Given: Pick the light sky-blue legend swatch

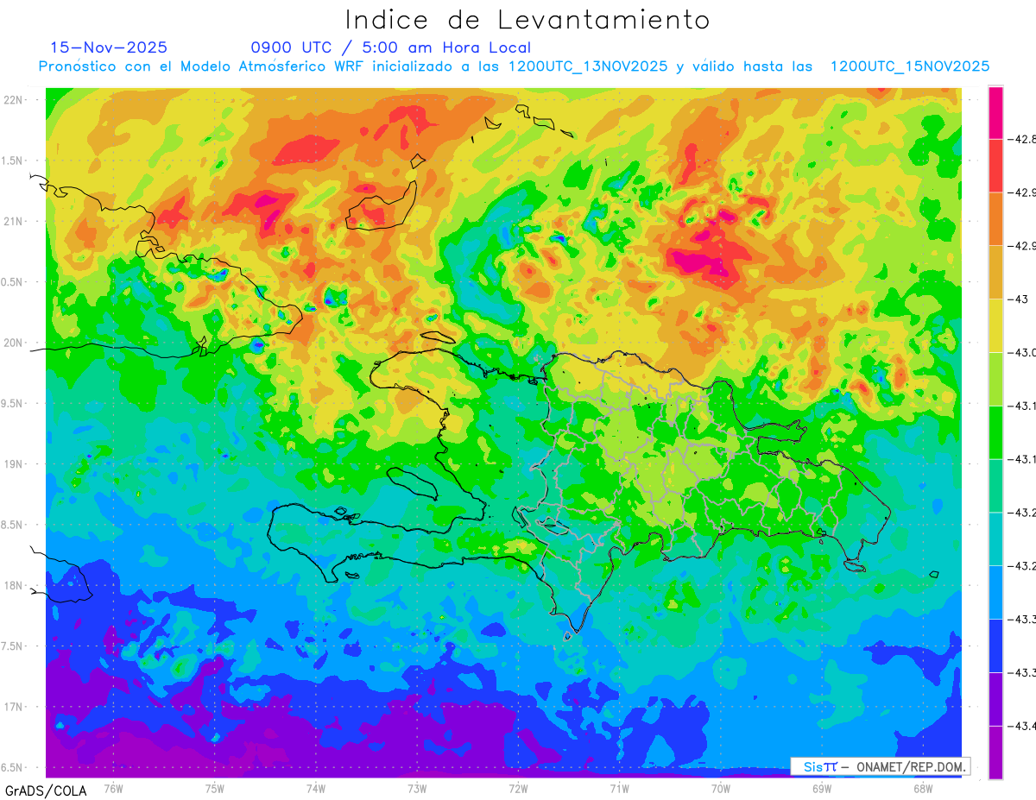Looking at the screenshot, I should [995, 592].
